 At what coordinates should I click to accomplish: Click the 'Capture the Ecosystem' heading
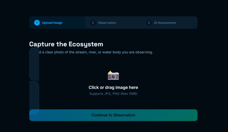(66, 44)
